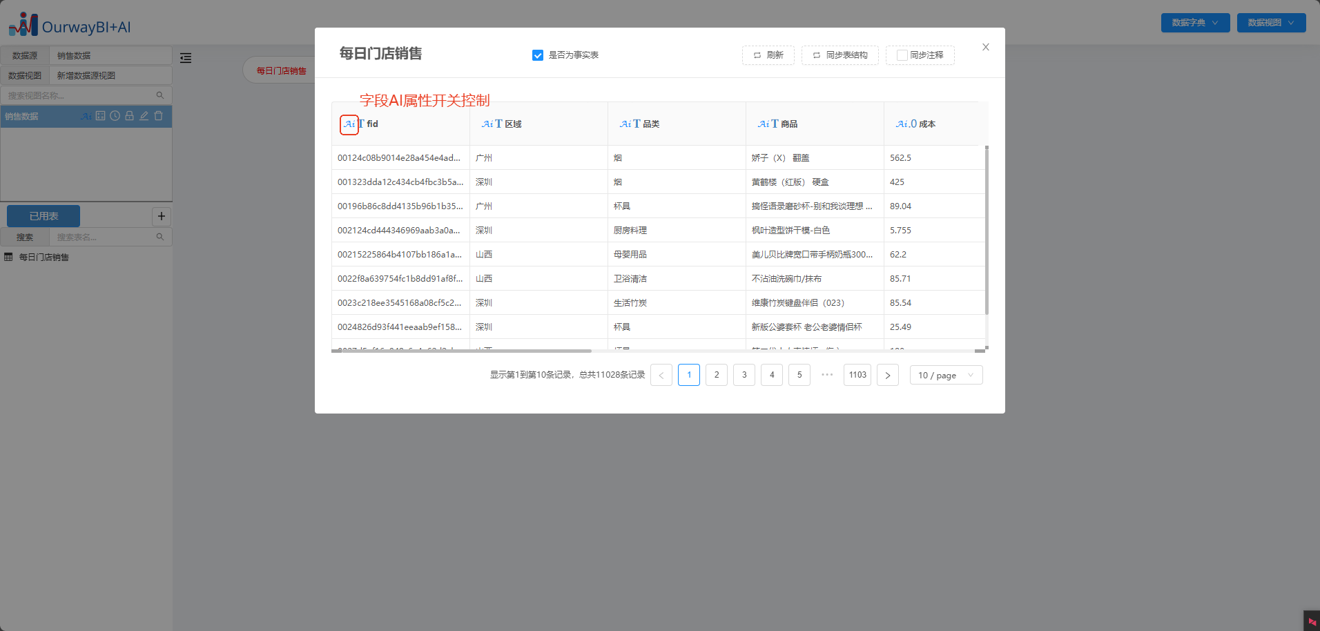Screen dimensions: 1320x631
Task: Click the 刷新 refresh button
Action: [768, 55]
